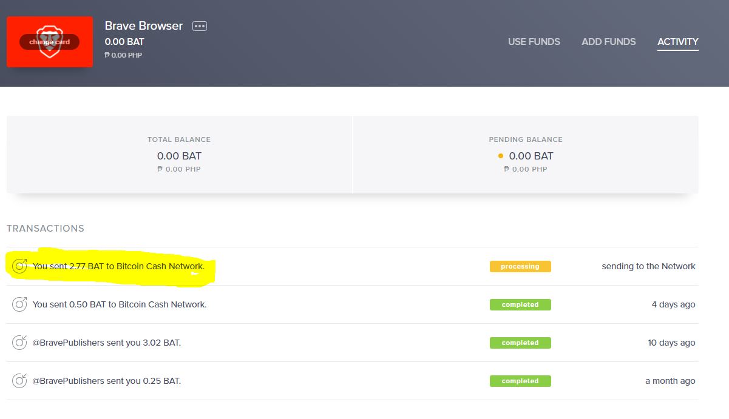Click the sent icon for 0.50 BAT transaction

pos(20,304)
